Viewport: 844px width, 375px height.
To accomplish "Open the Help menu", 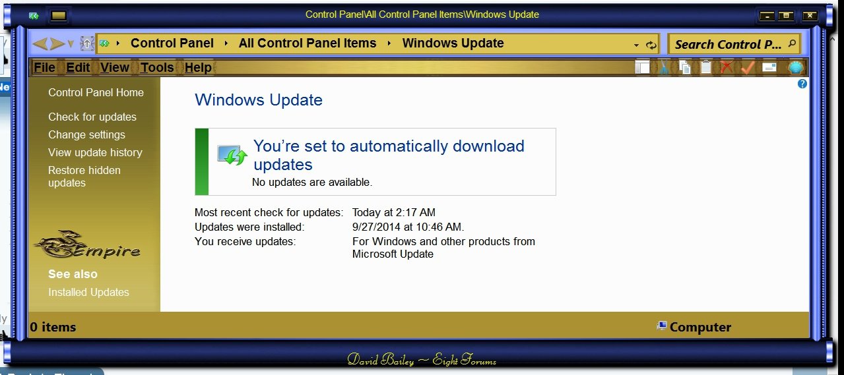I will click(198, 67).
